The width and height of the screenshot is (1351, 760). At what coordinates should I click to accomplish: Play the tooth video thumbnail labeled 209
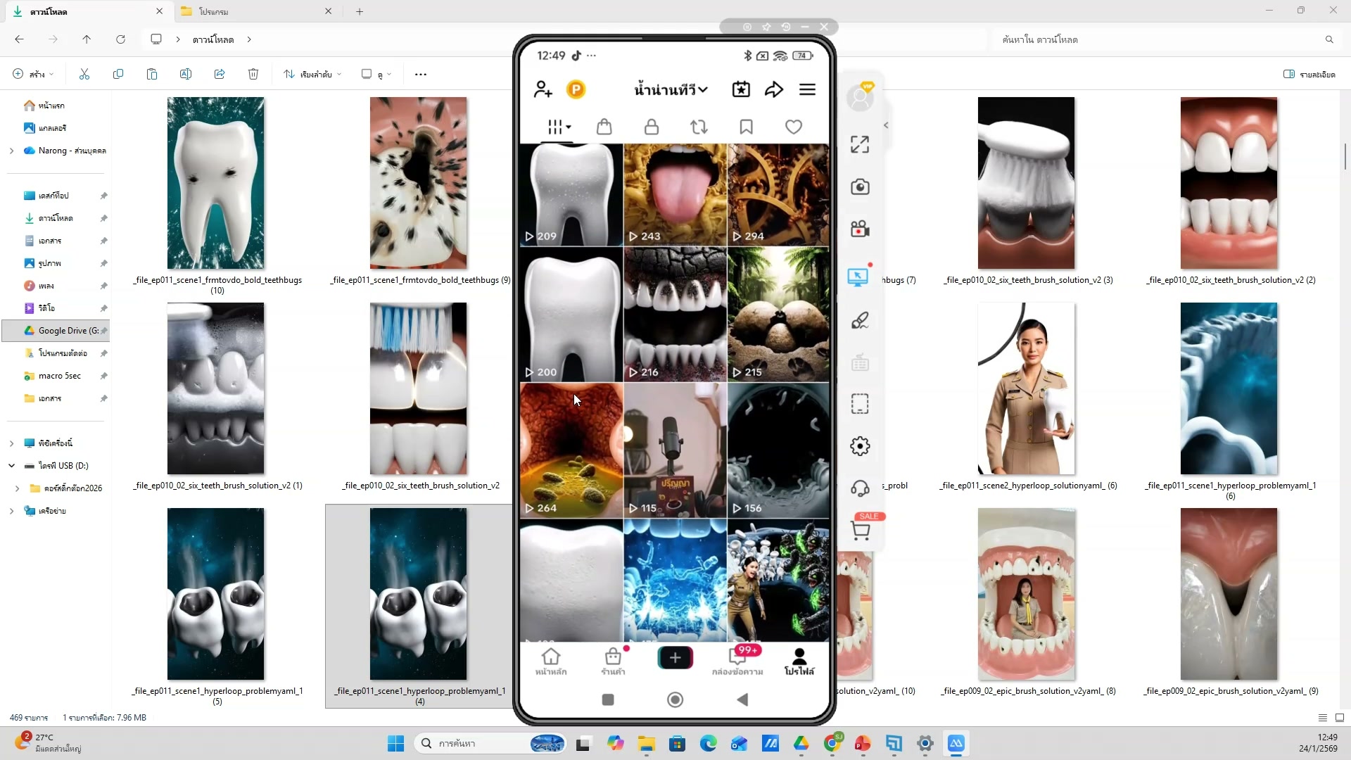[x=571, y=195]
